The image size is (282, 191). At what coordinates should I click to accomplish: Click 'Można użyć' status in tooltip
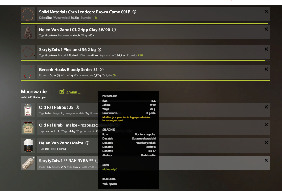(x=109, y=169)
